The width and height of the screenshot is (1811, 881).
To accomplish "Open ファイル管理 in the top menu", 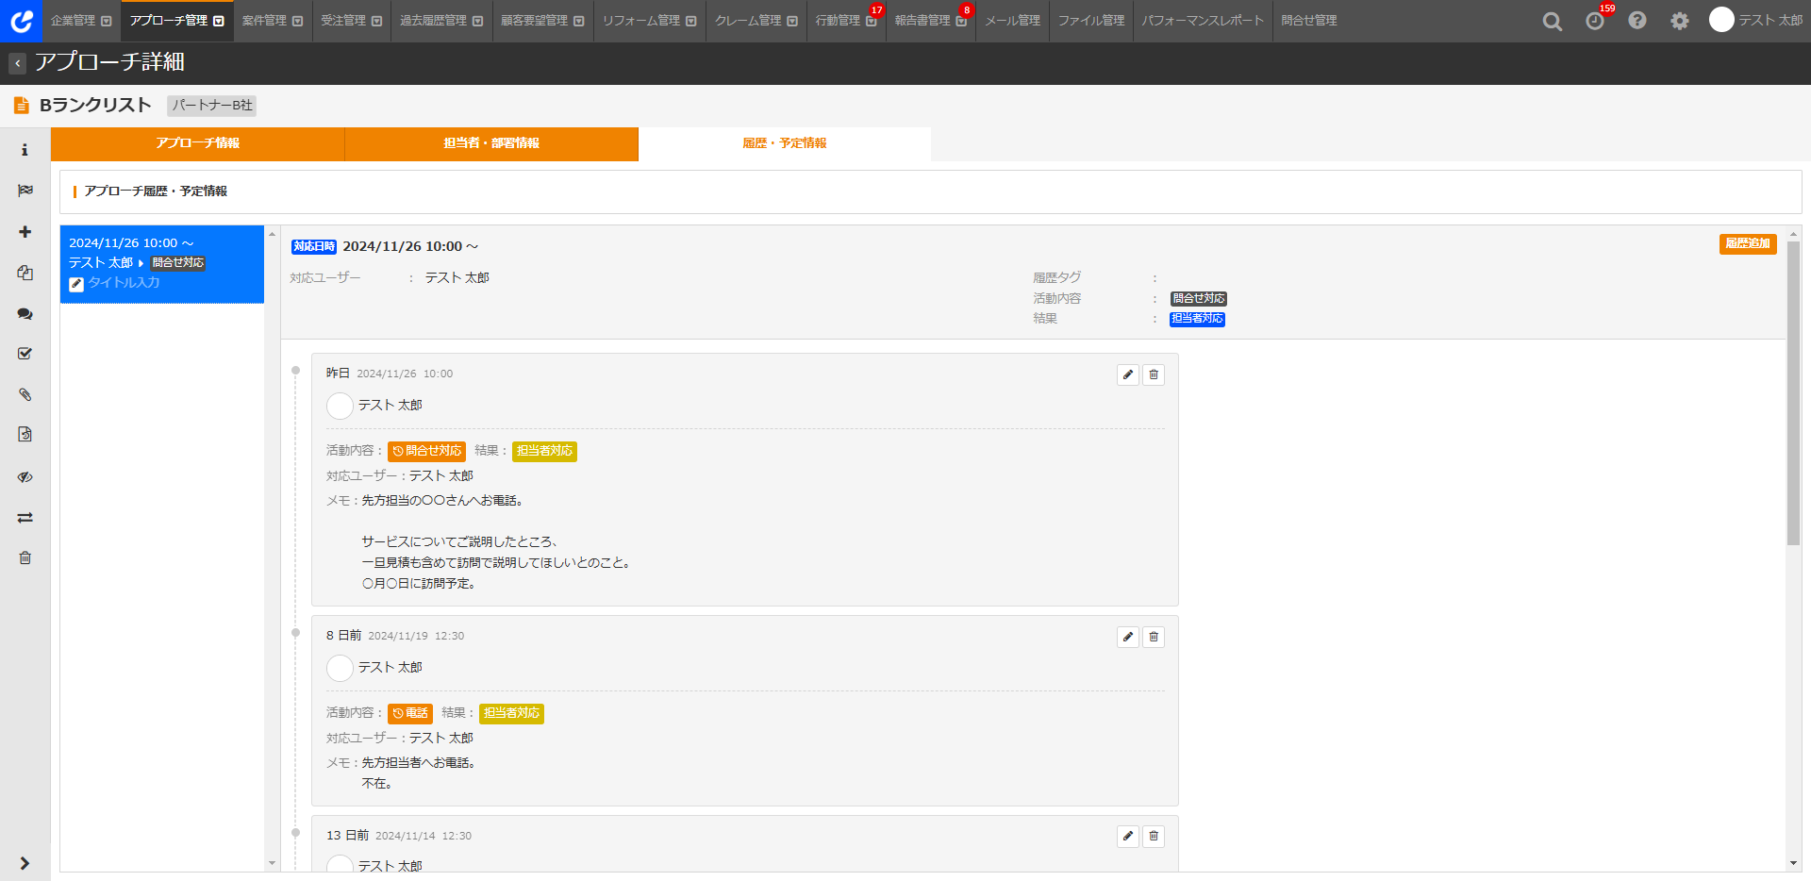I will pyautogui.click(x=1091, y=21).
